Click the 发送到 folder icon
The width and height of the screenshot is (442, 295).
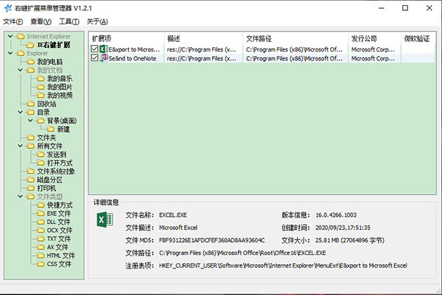41,154
